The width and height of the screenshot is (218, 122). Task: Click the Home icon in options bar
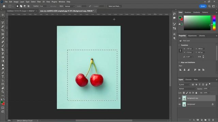pyautogui.click(x=4, y=6)
